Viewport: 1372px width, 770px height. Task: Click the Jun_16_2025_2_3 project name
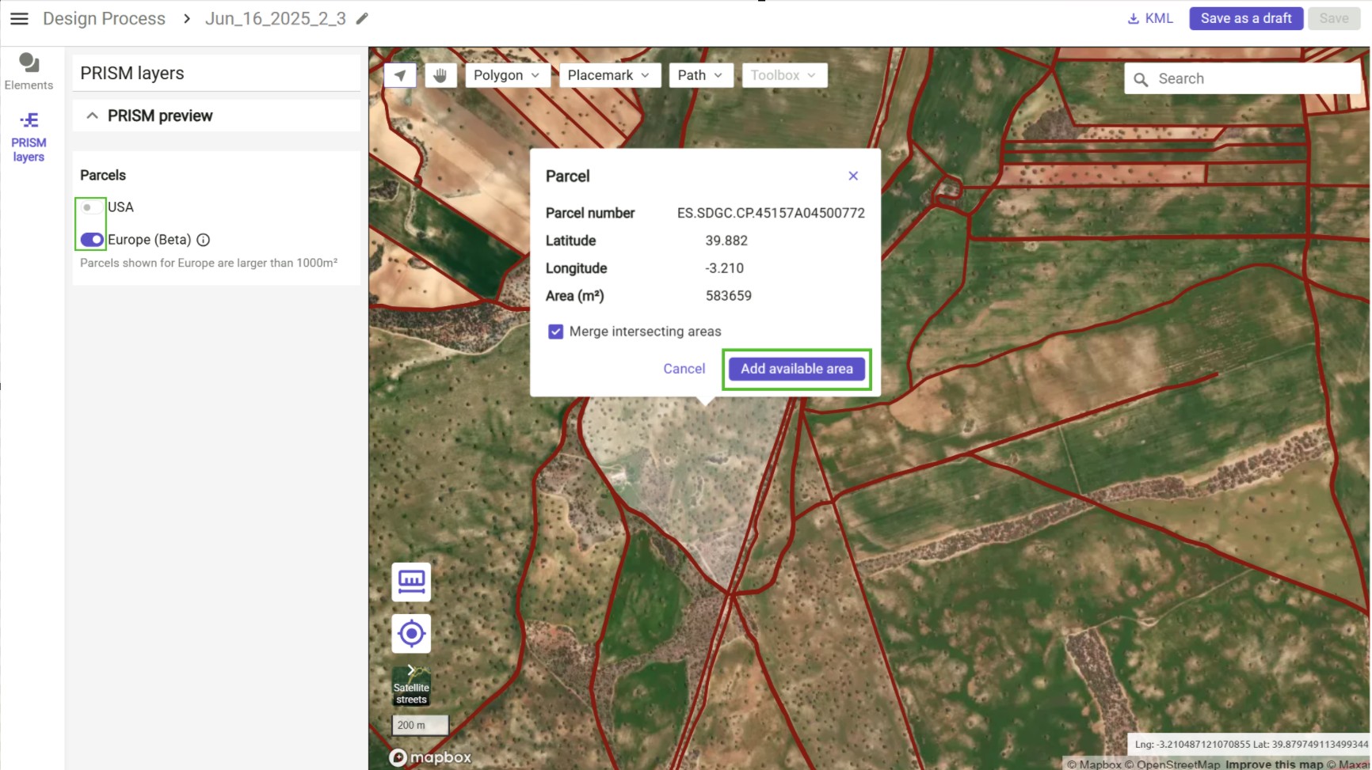(276, 18)
